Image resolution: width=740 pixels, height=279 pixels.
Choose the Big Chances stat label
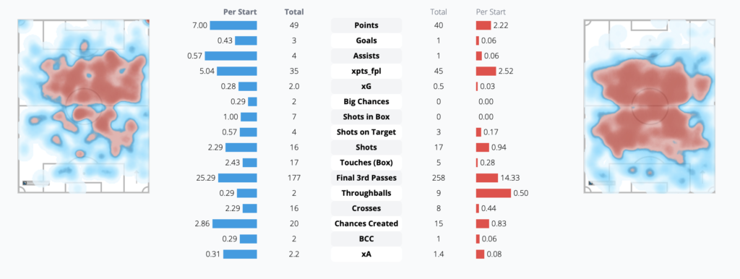pos(366,101)
